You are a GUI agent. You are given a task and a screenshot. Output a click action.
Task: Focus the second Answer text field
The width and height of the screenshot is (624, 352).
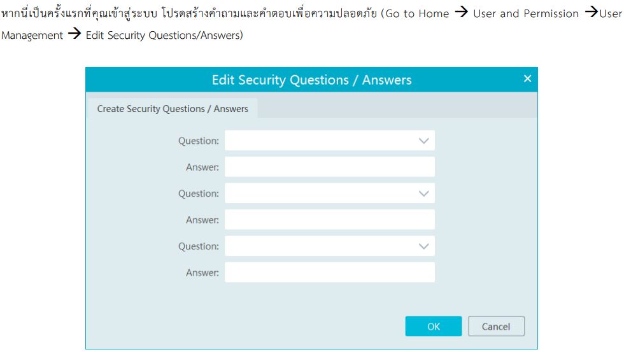coord(329,220)
